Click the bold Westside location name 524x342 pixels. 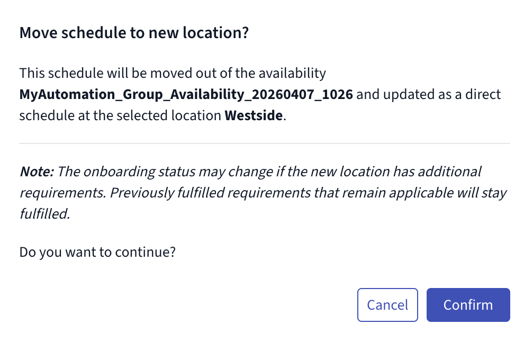(254, 115)
